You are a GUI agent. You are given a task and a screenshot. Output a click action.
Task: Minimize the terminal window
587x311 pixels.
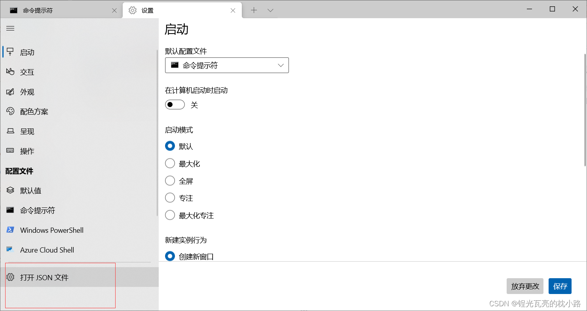pos(530,9)
